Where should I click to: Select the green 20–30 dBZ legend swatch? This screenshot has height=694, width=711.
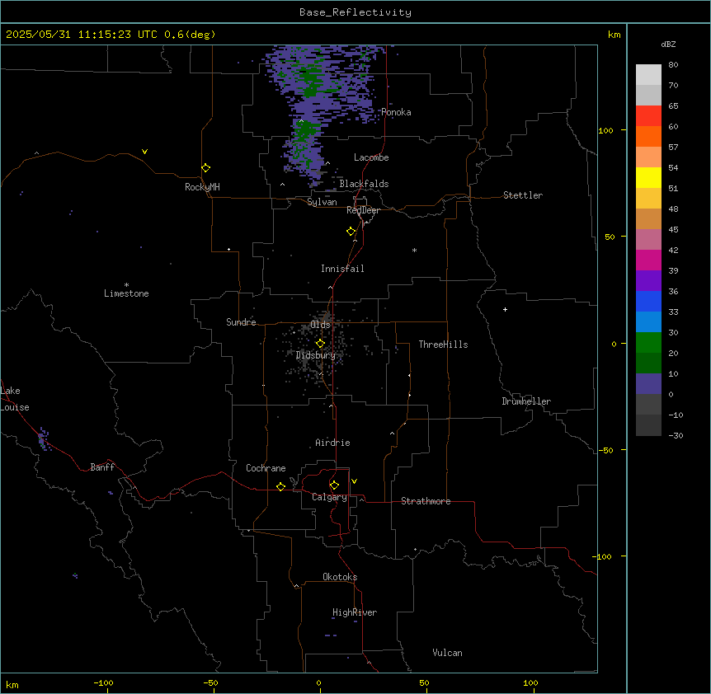point(648,343)
